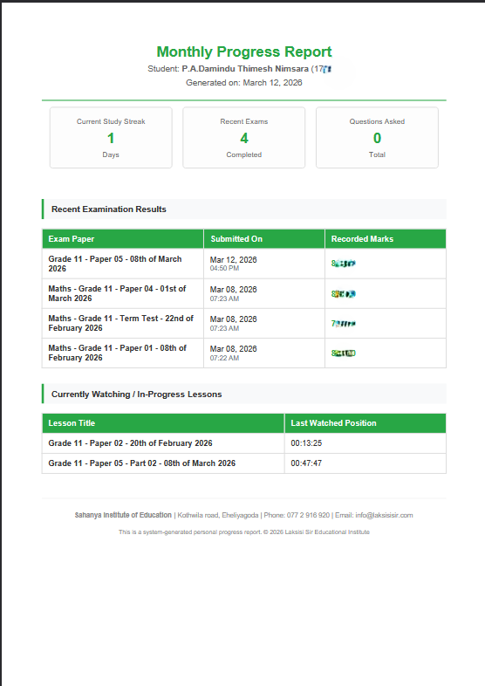The image size is (485, 686).
Task: Click the Questions Asked Total card
Action: (x=377, y=137)
